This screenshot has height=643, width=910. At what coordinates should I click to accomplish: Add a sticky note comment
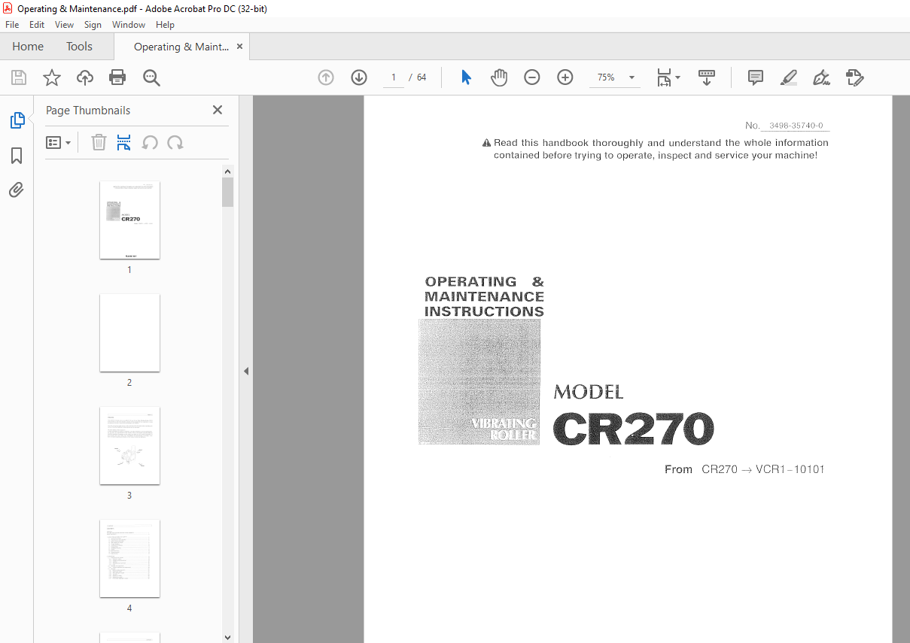coord(756,77)
